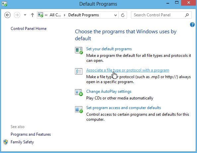
Task: Expand the address bar history dropdown
Action: click(115, 15)
